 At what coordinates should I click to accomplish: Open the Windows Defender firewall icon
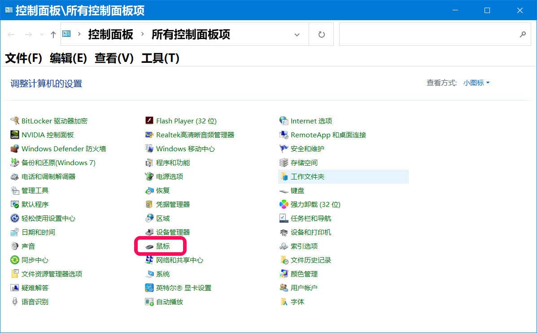(x=15, y=149)
